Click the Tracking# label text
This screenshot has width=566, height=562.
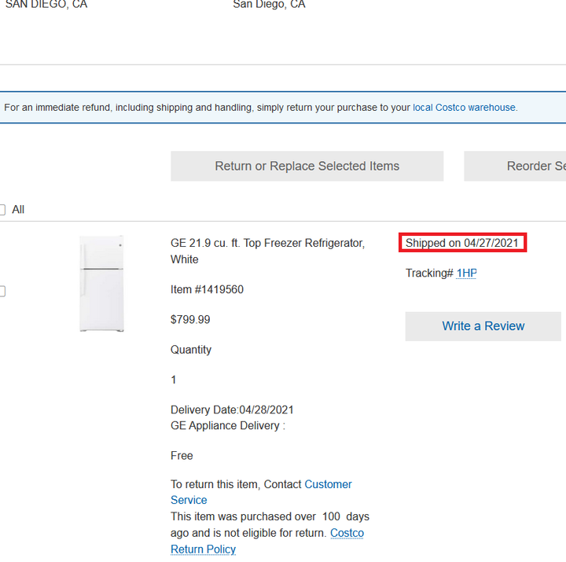point(429,274)
